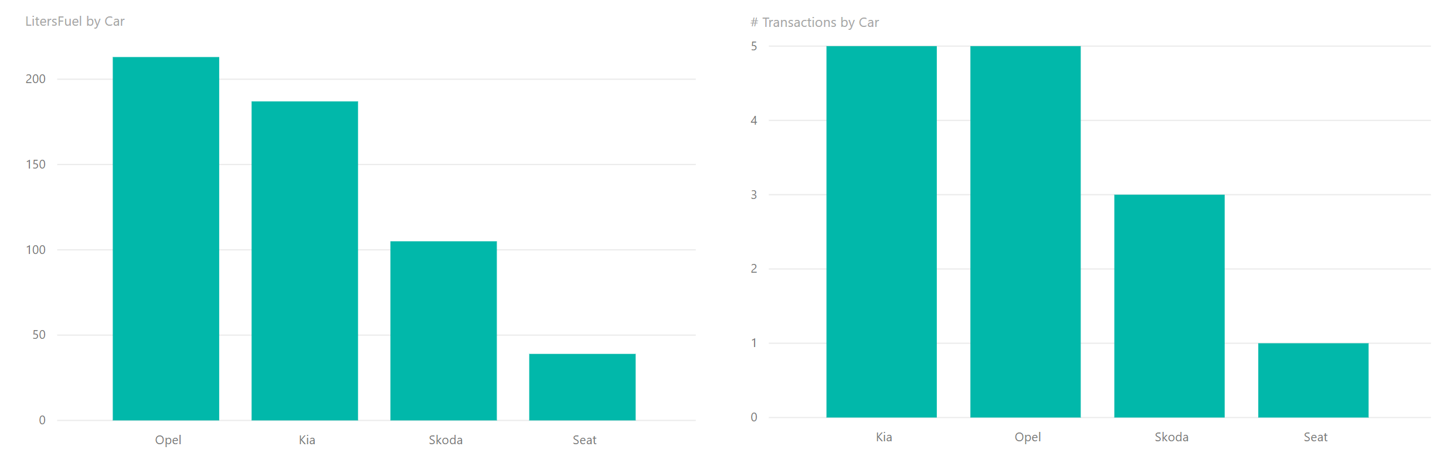
Task: Select the Skoda bar in Transactions chart
Action: (1169, 305)
